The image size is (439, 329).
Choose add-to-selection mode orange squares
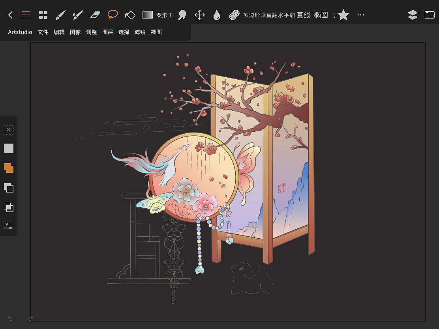coord(9,168)
